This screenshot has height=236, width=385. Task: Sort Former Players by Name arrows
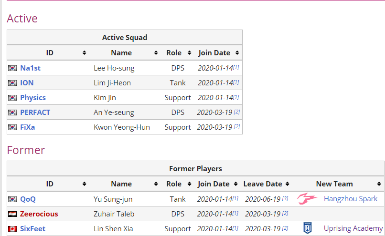point(156,184)
